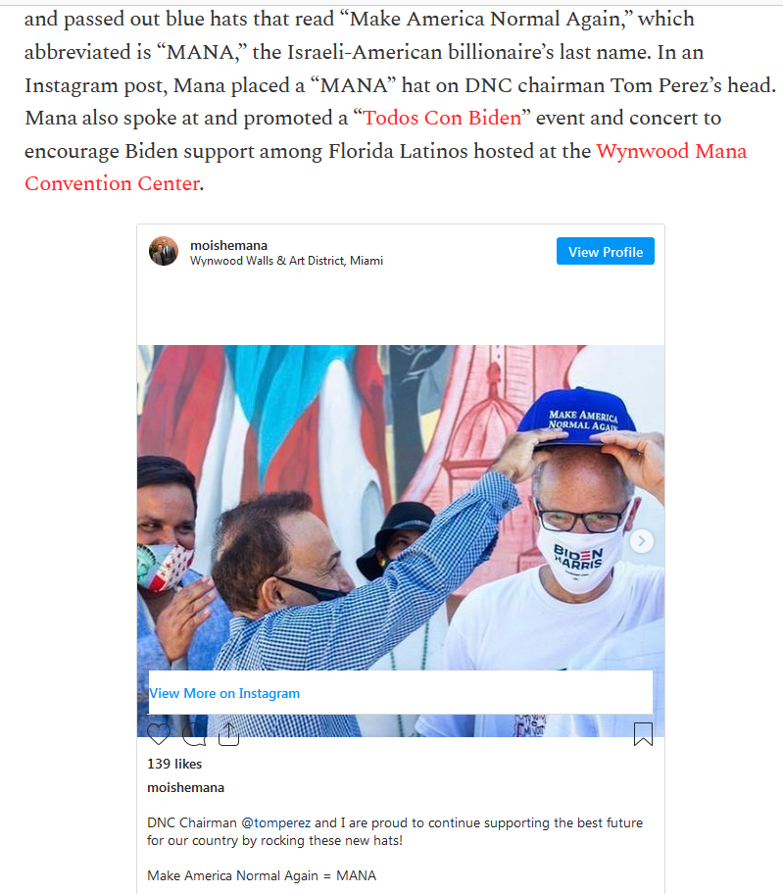Click the blue Make America Normal Again hat
783x894 pixels.
(x=577, y=416)
